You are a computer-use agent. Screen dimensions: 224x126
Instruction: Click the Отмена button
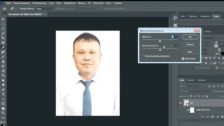coord(190,44)
